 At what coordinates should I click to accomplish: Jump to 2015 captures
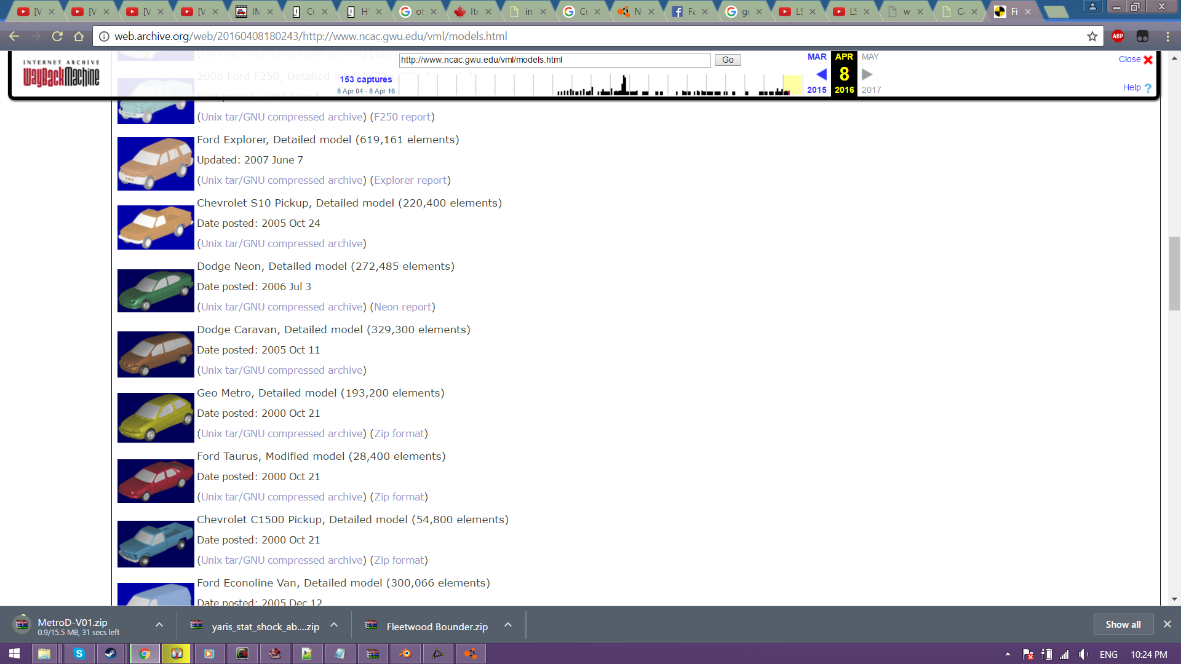pyautogui.click(x=817, y=90)
